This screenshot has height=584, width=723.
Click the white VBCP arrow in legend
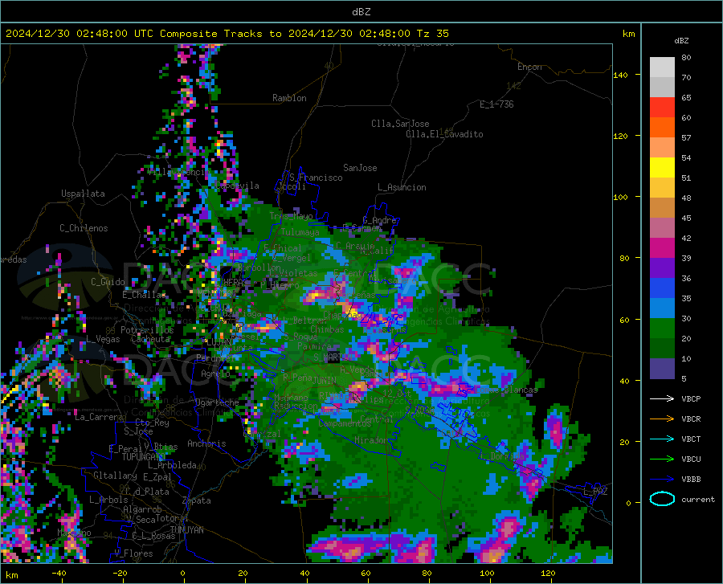coord(662,398)
